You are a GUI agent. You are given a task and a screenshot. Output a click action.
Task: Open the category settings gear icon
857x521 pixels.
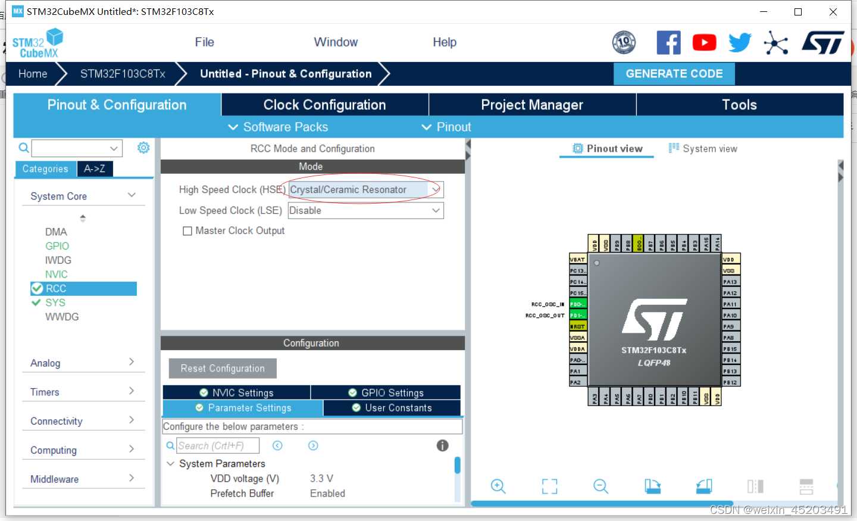[143, 148]
